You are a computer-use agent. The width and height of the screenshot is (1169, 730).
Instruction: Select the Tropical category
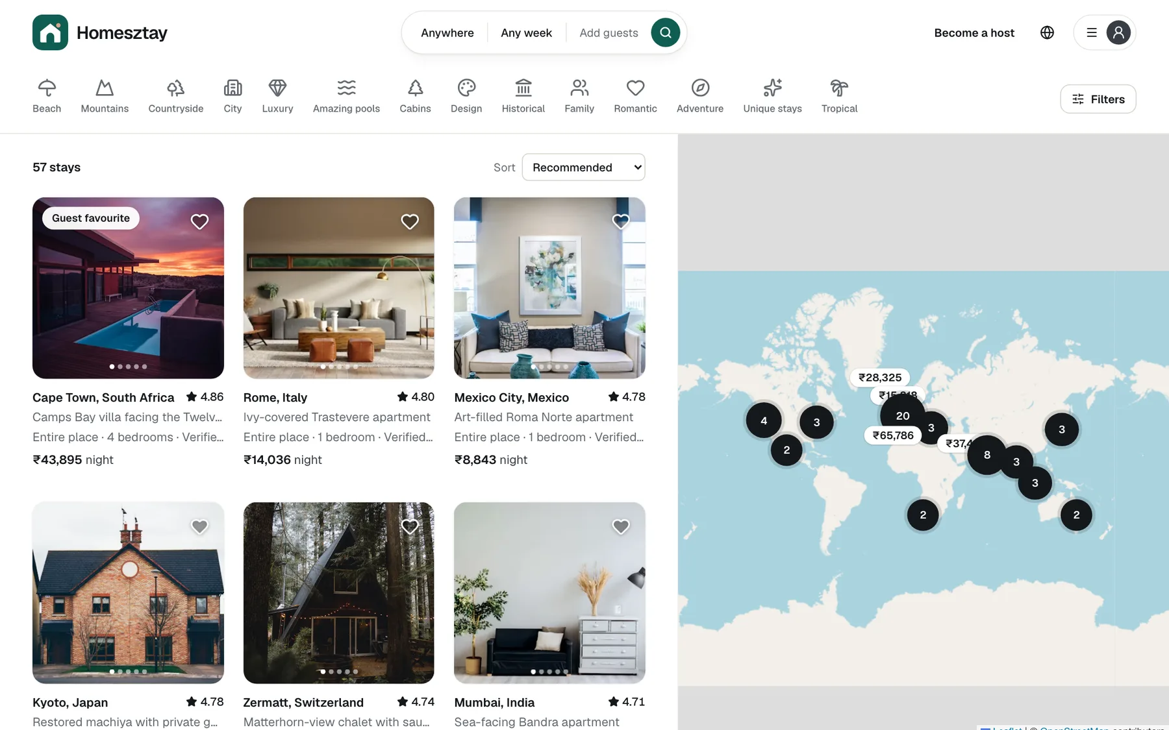(x=839, y=96)
